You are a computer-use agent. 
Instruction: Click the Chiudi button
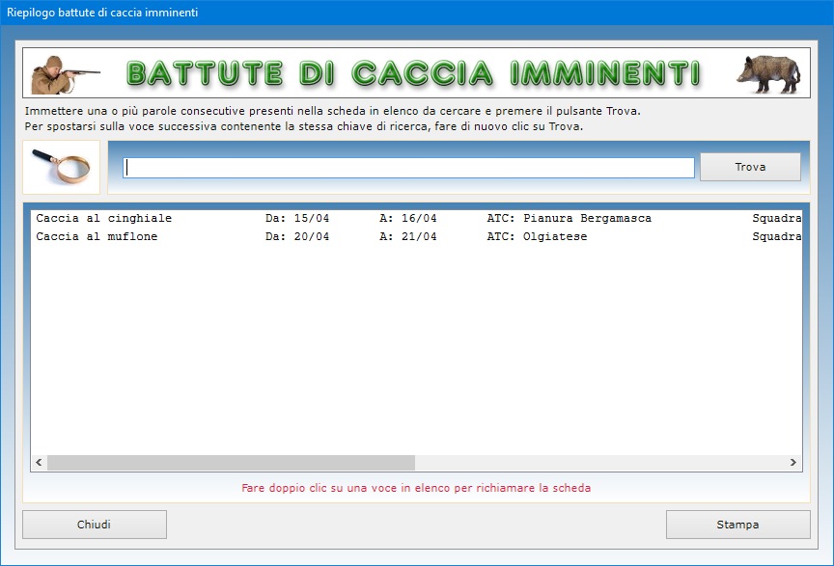[x=95, y=525]
